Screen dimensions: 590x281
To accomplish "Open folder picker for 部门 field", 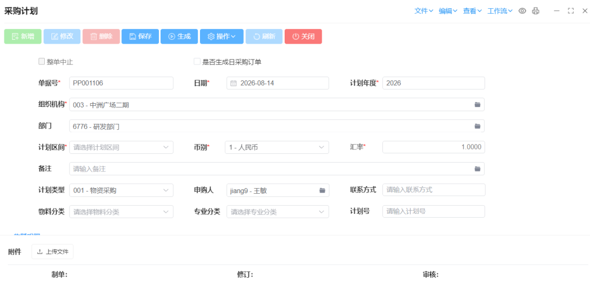I will (x=477, y=126).
